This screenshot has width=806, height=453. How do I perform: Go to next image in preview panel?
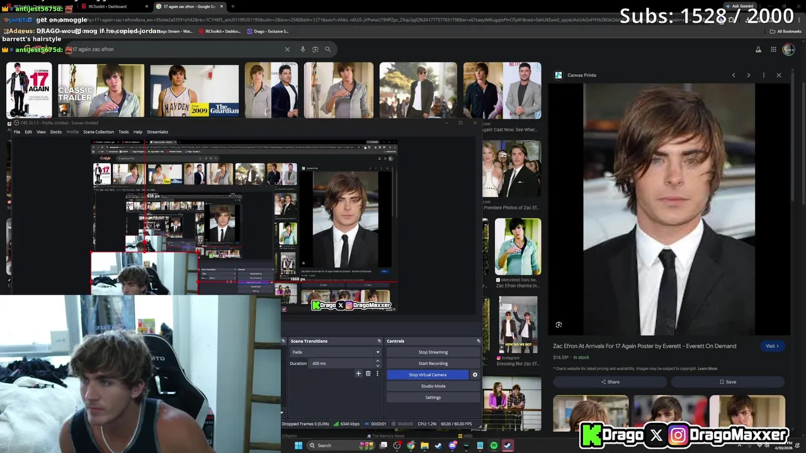pos(749,75)
